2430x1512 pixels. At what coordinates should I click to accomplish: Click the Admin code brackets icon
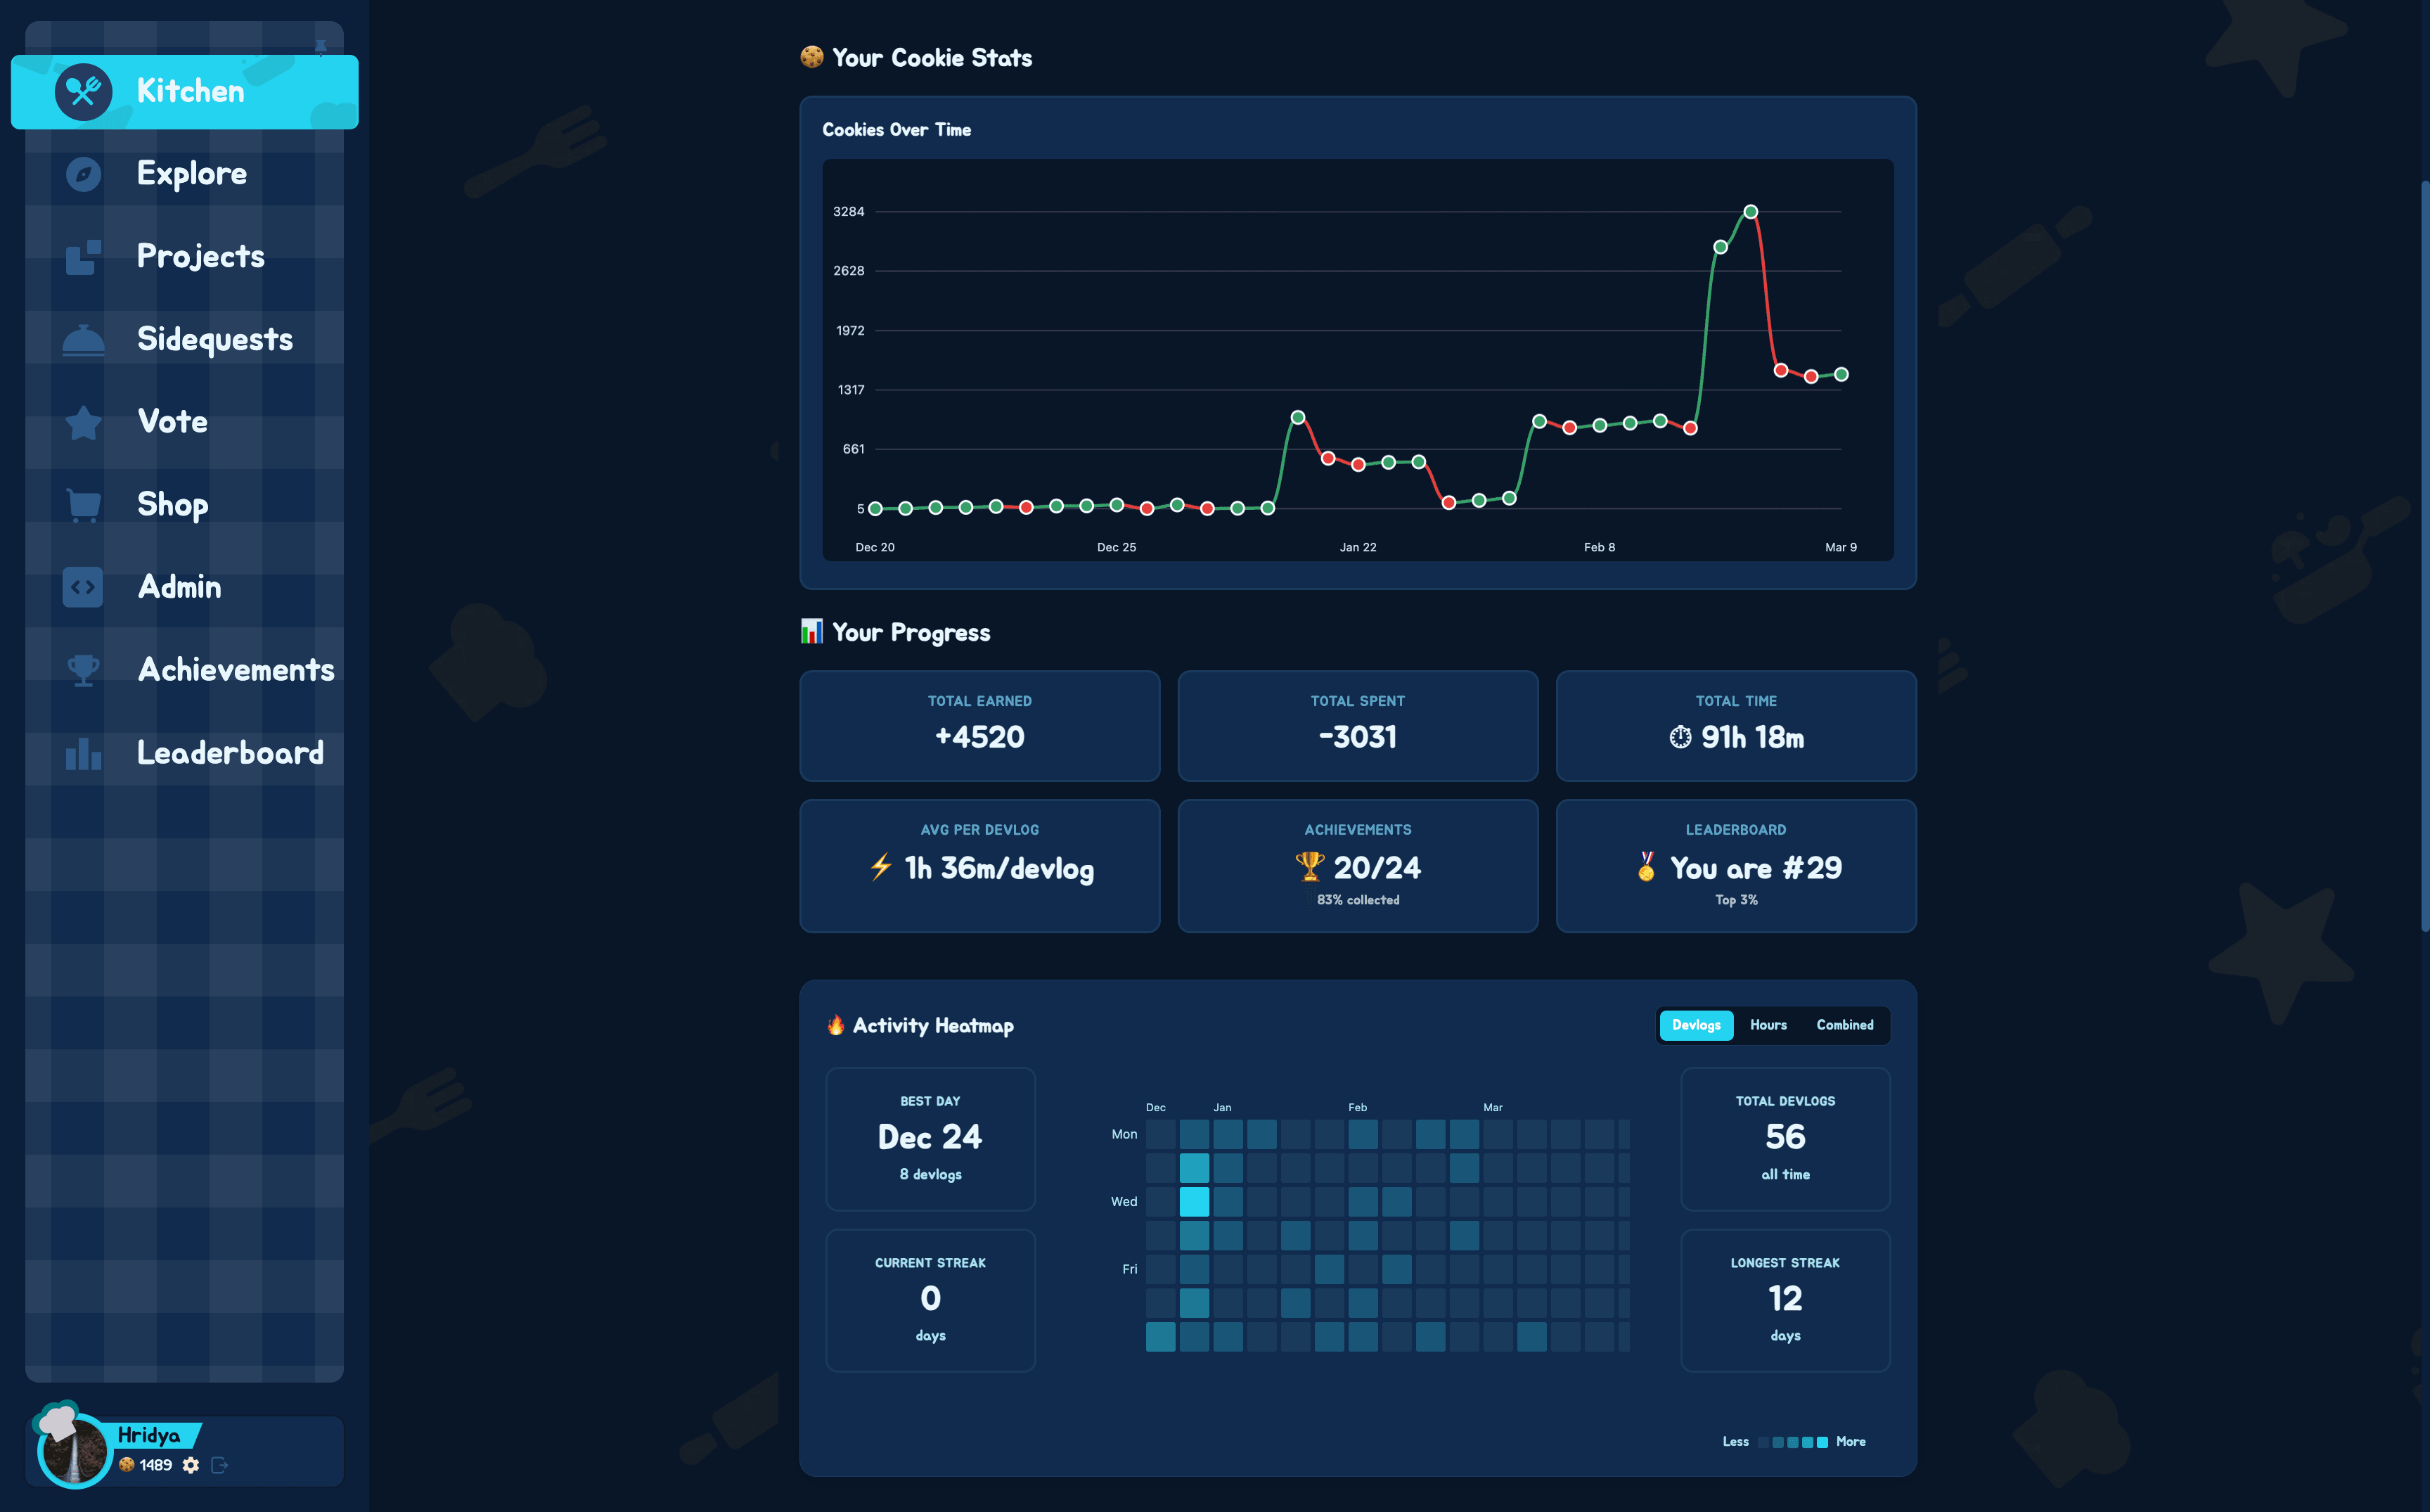[x=83, y=587]
